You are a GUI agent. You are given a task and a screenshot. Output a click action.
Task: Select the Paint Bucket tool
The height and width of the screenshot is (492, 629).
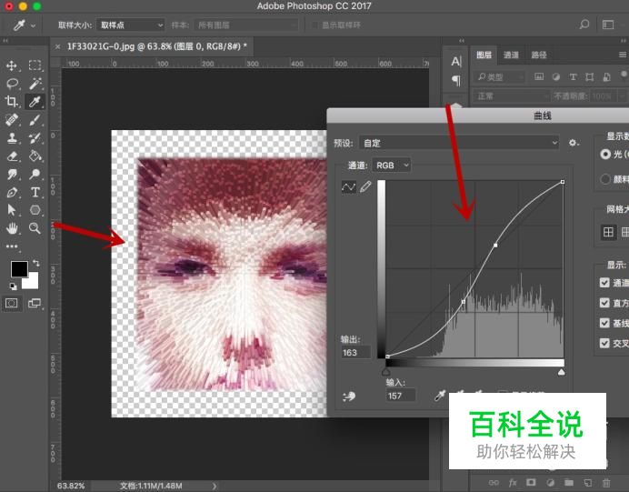(35, 156)
